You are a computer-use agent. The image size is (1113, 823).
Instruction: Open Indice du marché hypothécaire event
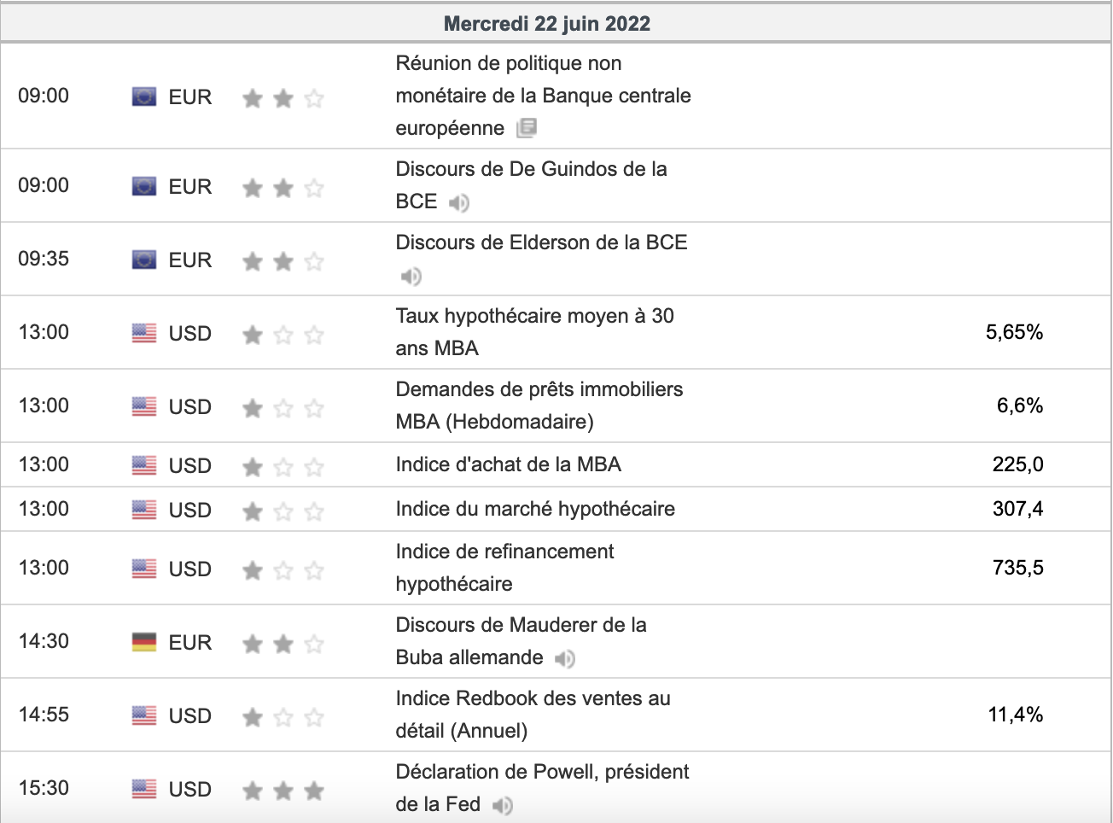pos(535,509)
